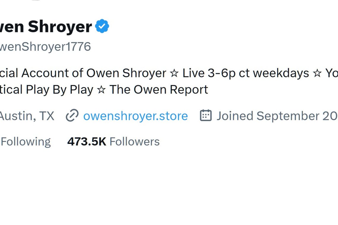The image size is (338, 225).
Task: Click the word weekdays in the bio
Action: 281,73
